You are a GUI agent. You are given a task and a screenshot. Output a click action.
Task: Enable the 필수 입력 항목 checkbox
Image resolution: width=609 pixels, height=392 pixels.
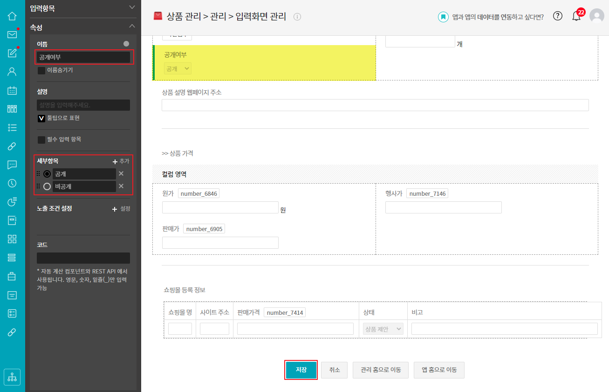pyautogui.click(x=41, y=140)
